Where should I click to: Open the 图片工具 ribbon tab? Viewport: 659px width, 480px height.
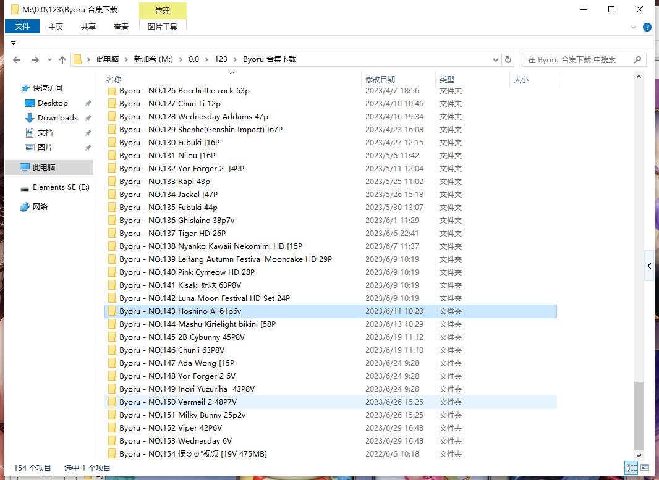pos(163,27)
